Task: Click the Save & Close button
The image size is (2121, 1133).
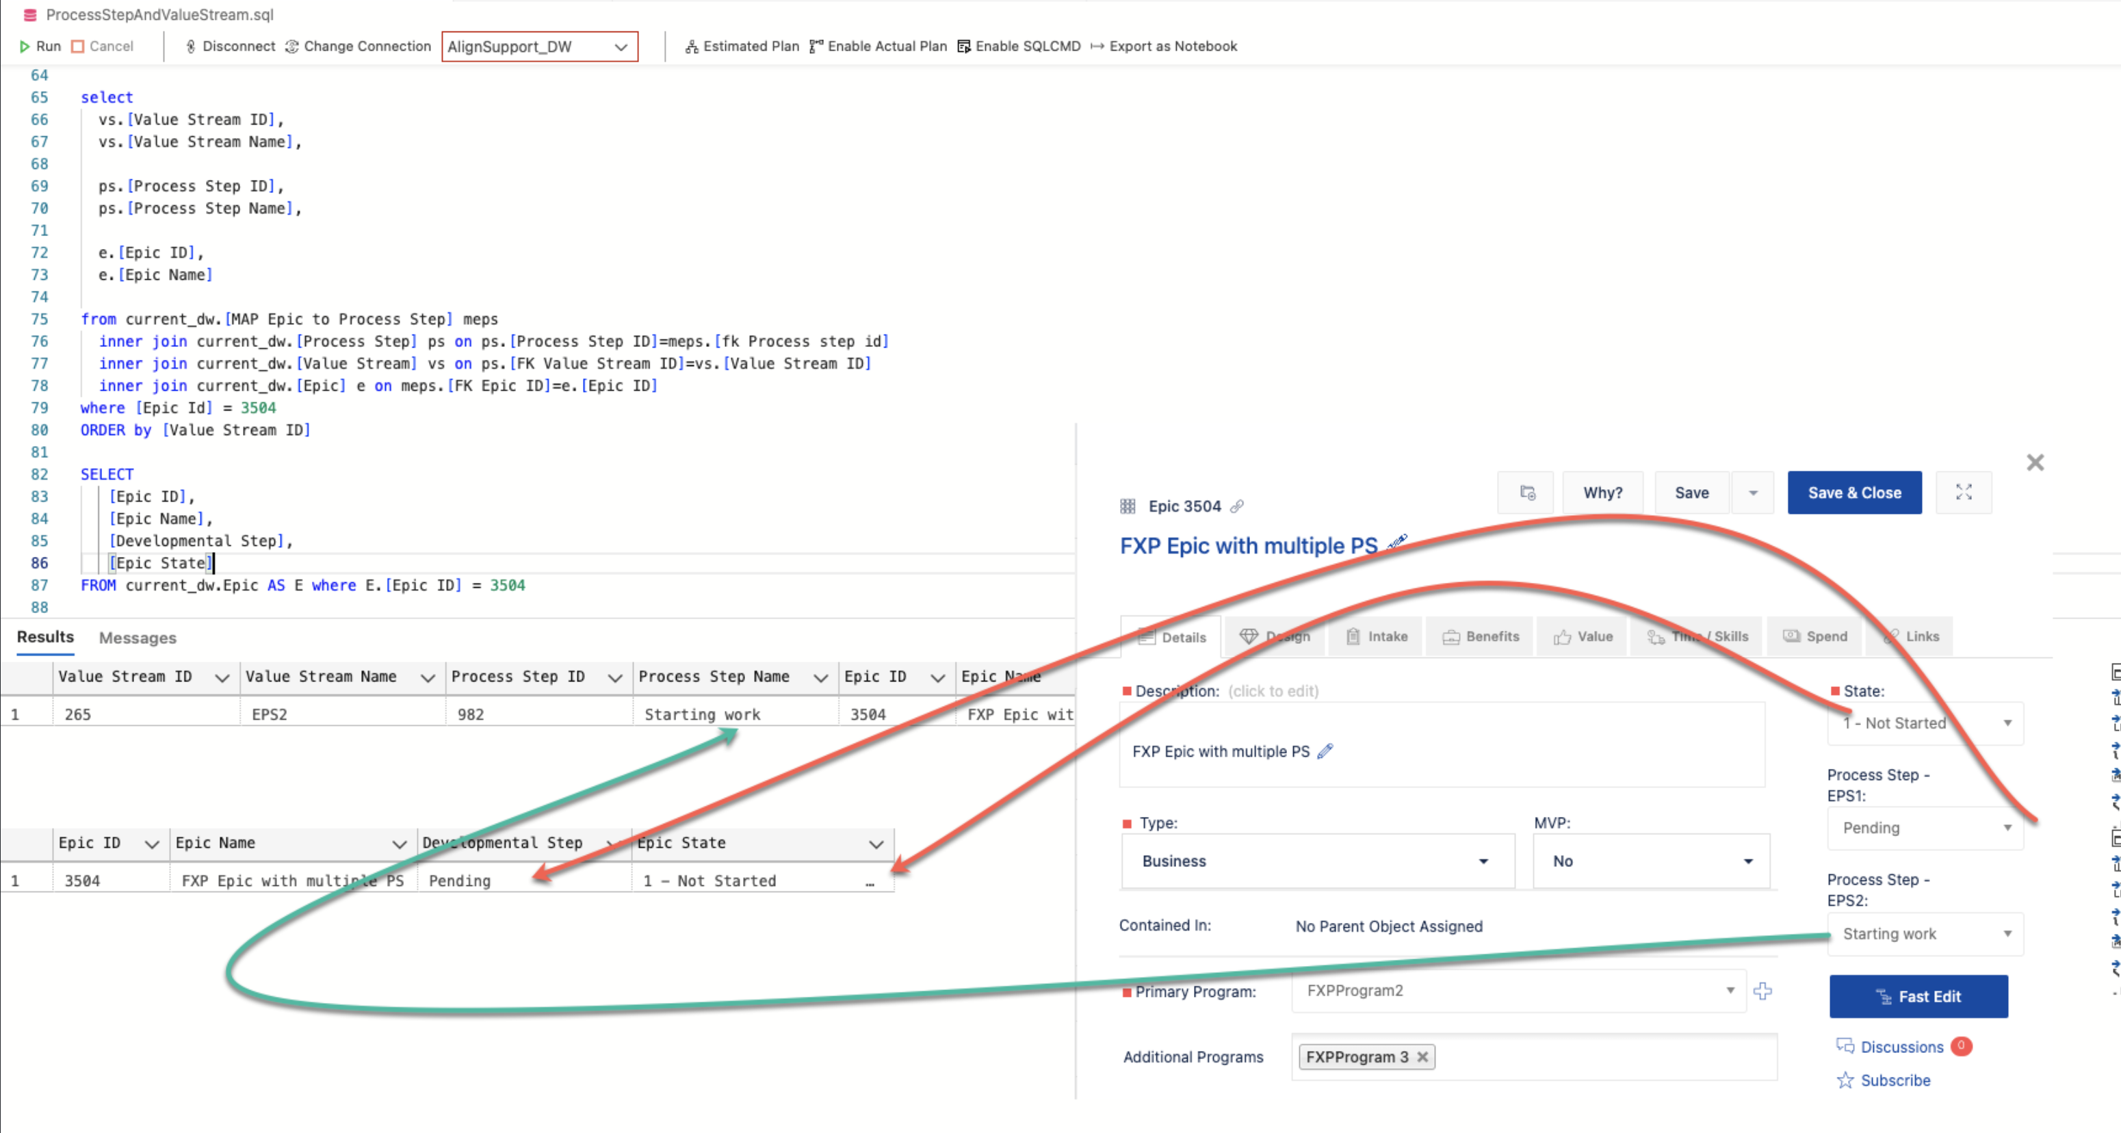Action: (1854, 493)
